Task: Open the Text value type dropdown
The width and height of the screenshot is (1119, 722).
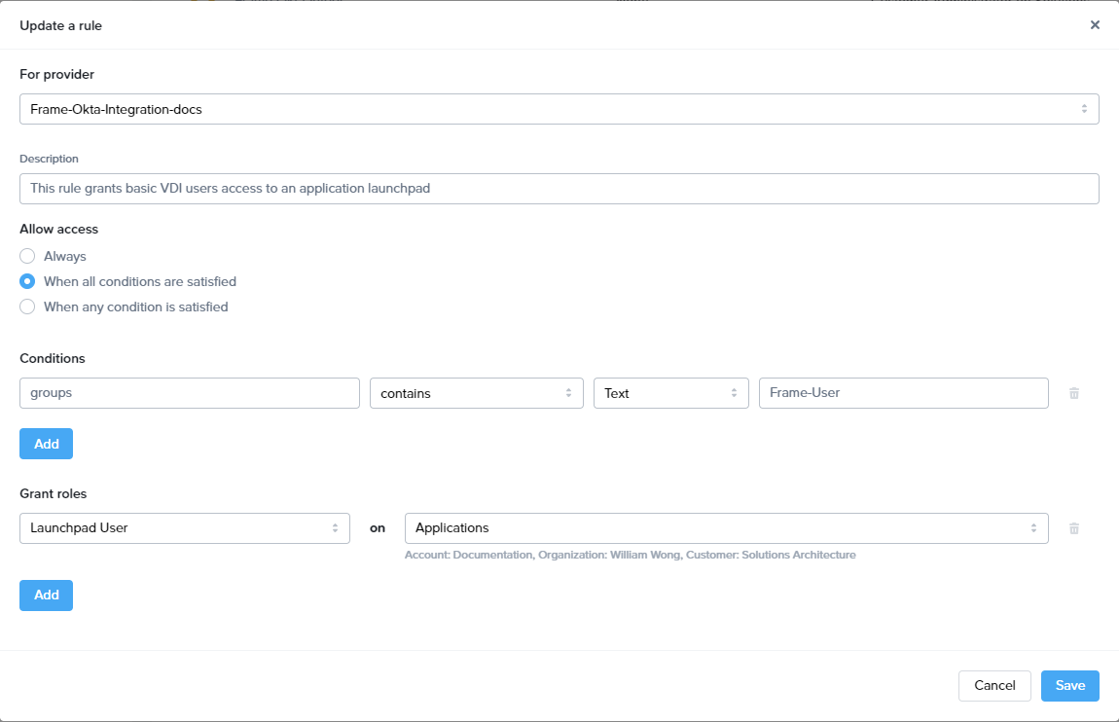Action: [x=670, y=393]
